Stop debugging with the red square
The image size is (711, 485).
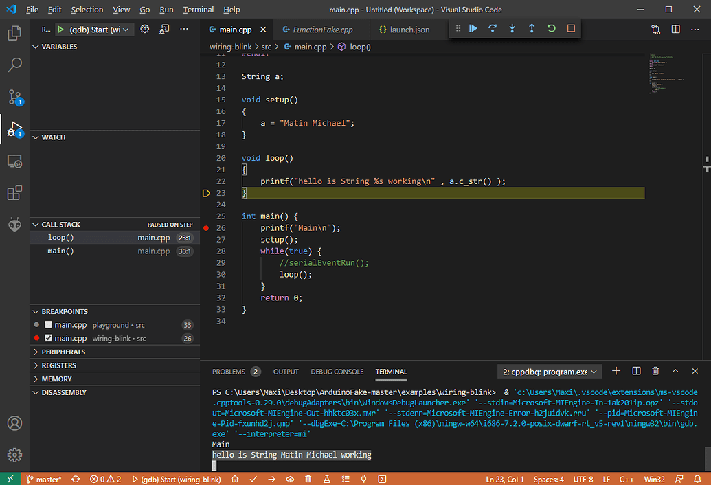(571, 29)
